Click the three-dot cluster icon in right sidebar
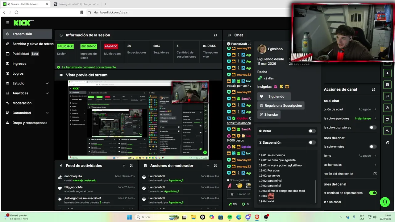 (388, 142)
